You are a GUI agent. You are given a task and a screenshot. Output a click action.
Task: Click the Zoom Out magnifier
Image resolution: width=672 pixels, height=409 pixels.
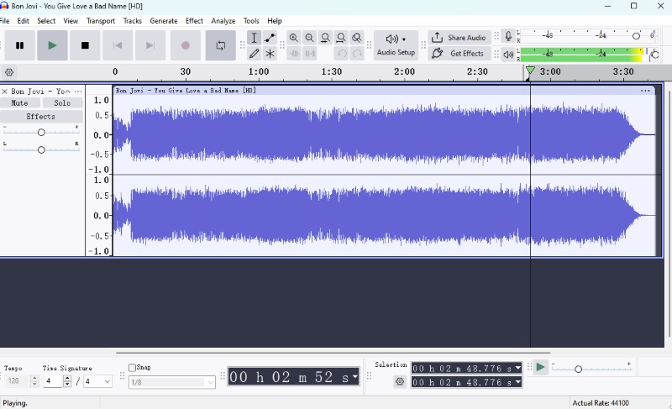coord(309,38)
